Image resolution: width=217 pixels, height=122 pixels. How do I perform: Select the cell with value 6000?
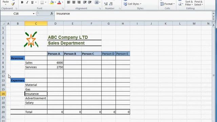[x=55, y=63]
